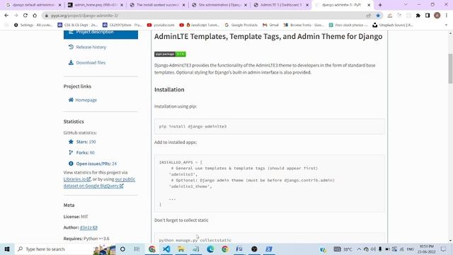Image resolution: width=453 pixels, height=255 pixels.
Task: Expand the tab search dropdown arrow
Action: point(406,5)
